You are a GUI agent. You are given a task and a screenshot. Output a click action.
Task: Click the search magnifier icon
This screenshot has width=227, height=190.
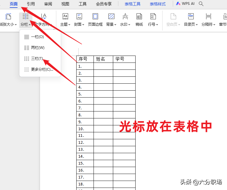pos(201,4)
